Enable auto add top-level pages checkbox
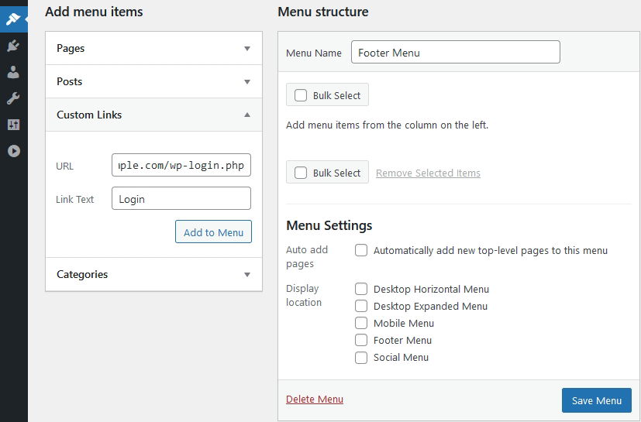The width and height of the screenshot is (641, 422). [x=361, y=250]
